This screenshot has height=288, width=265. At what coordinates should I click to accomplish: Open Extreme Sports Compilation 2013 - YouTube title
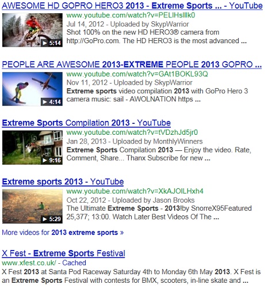pyautogui.click(x=86, y=123)
